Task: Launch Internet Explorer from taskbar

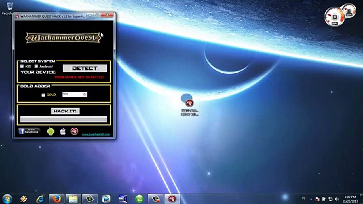Action: tap(40, 199)
